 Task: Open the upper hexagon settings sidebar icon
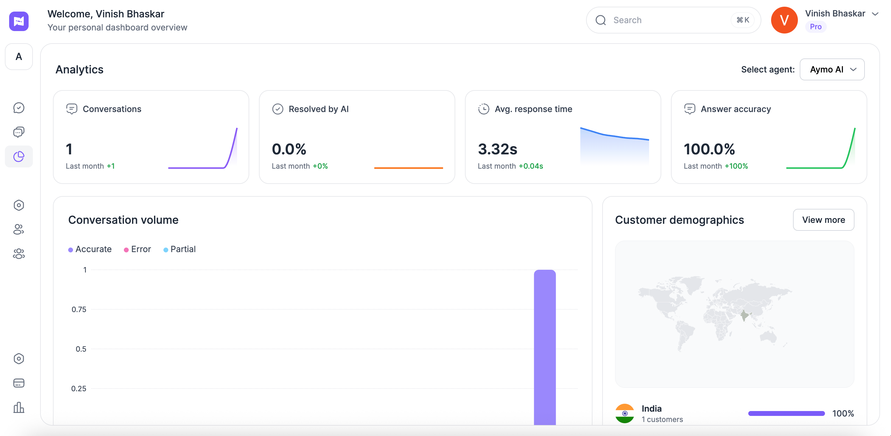19,205
